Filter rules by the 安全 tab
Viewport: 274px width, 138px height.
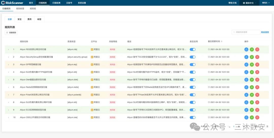(20, 19)
